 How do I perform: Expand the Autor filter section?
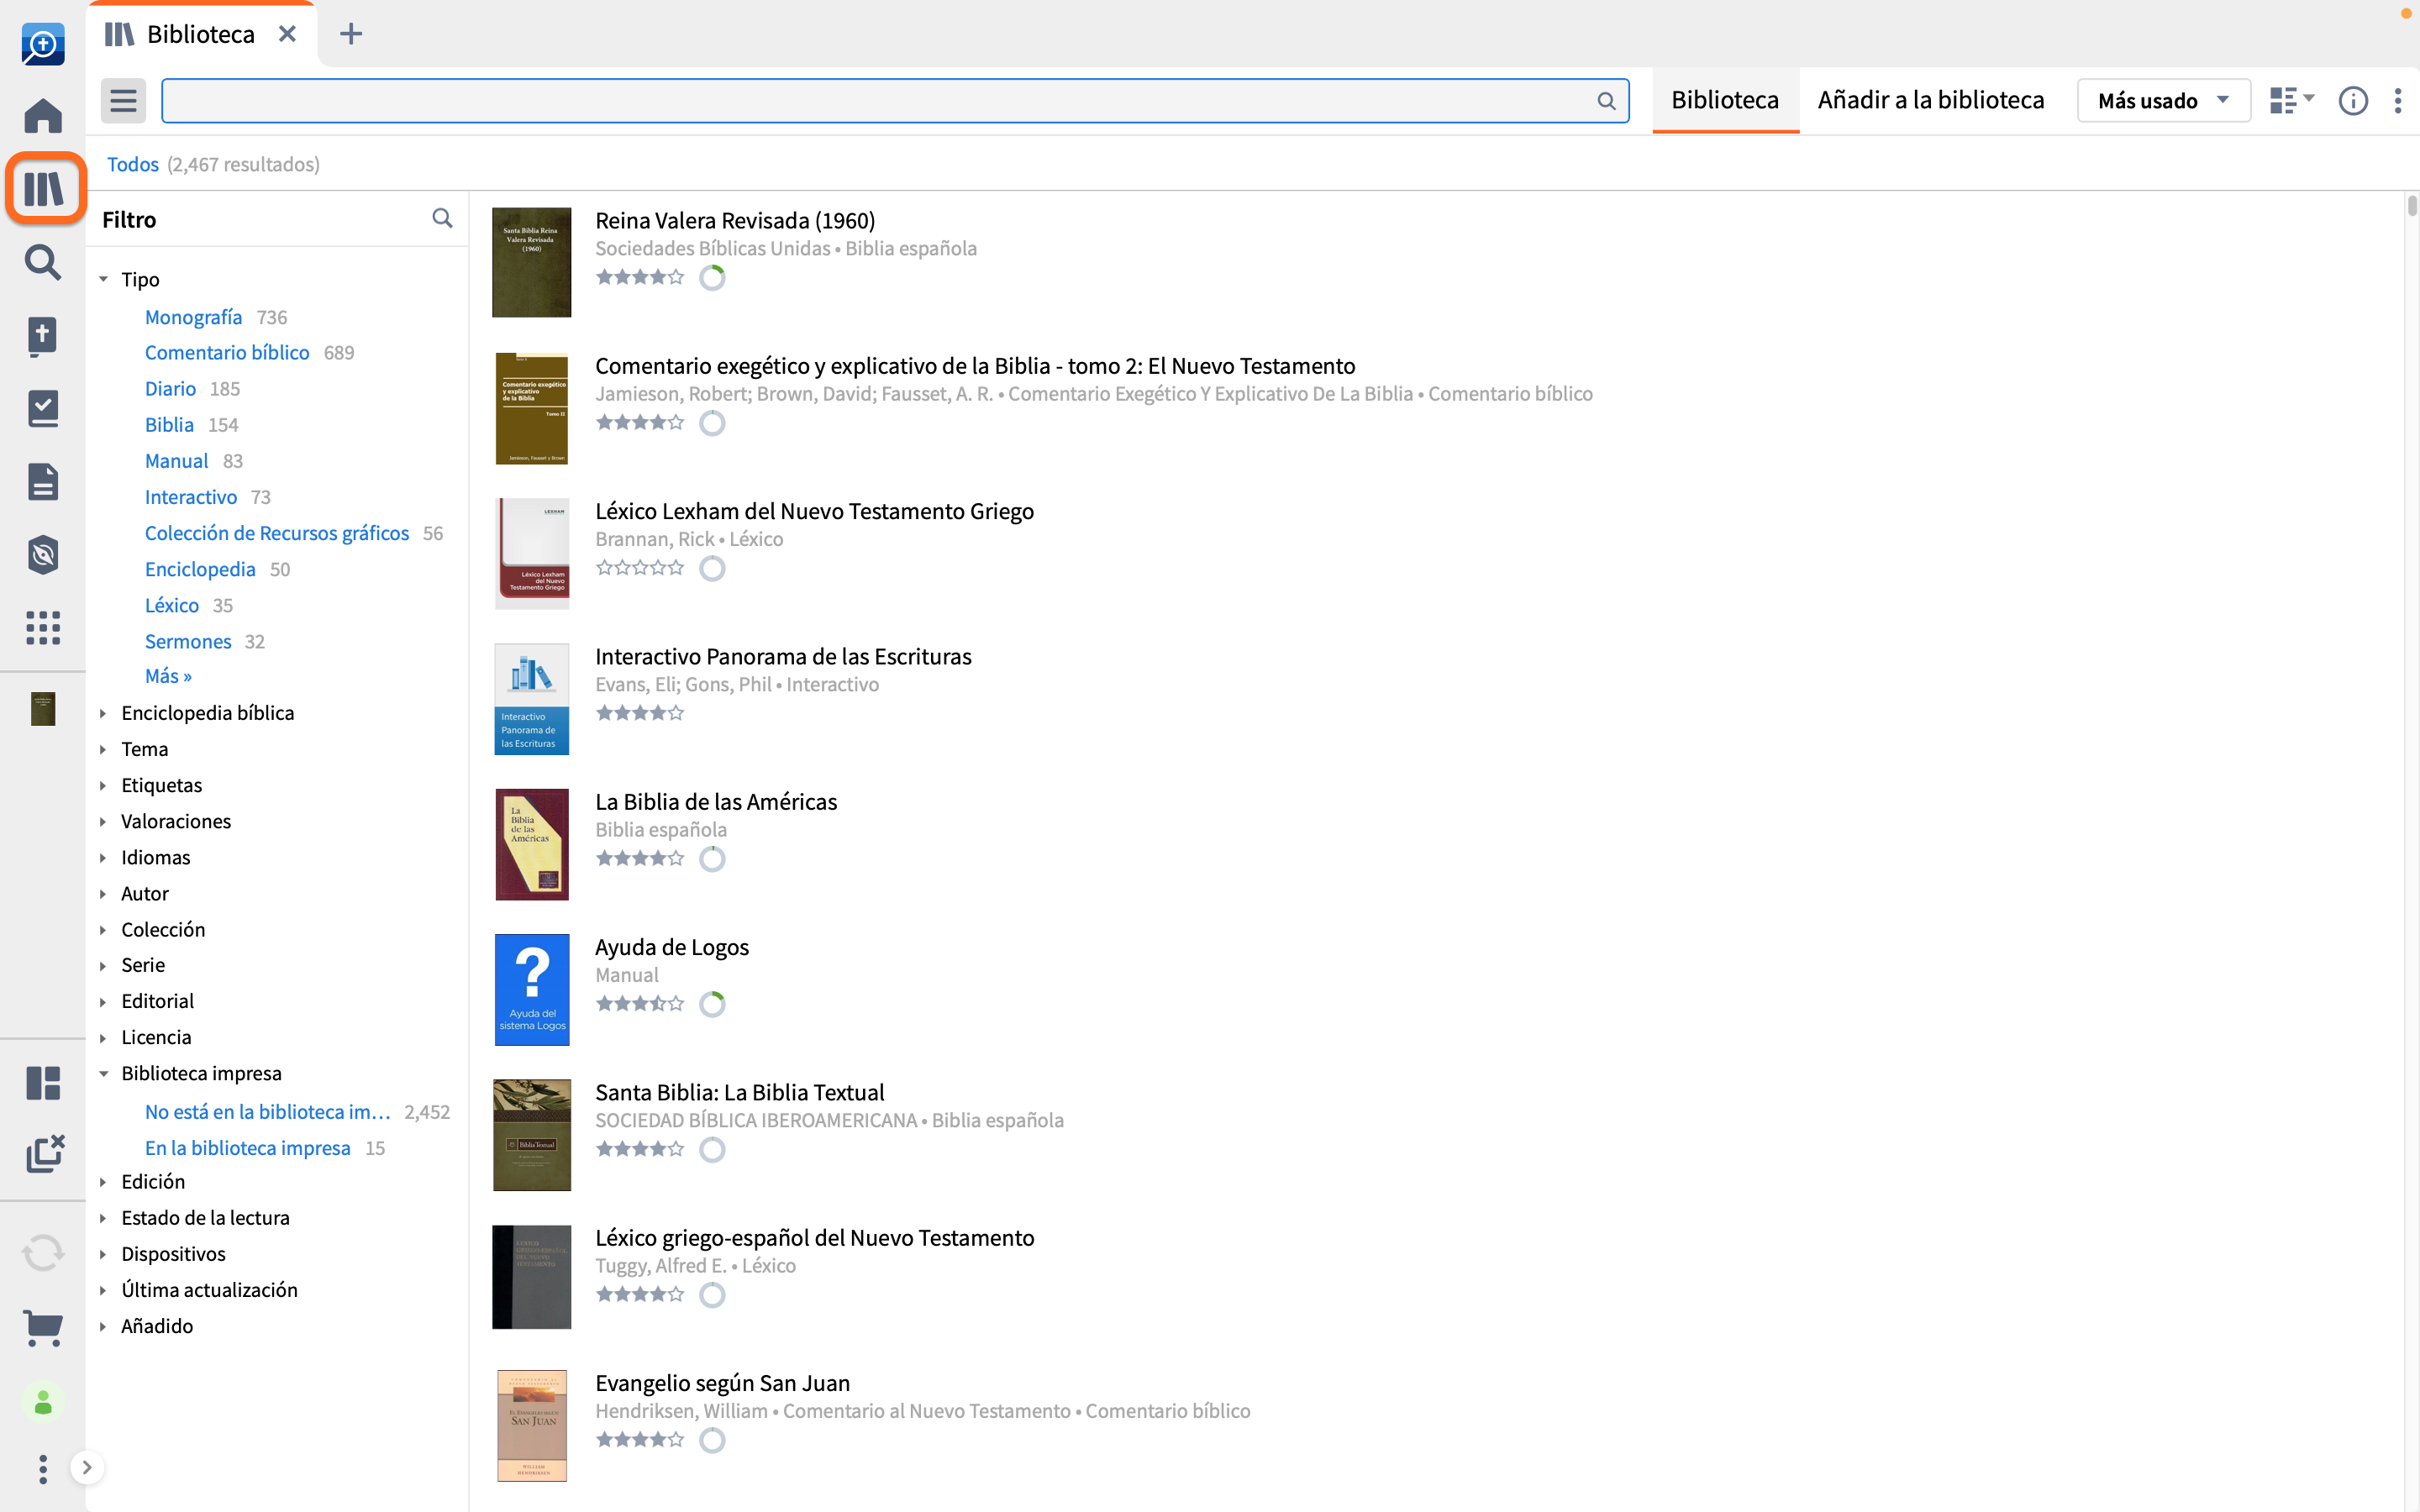click(x=103, y=894)
